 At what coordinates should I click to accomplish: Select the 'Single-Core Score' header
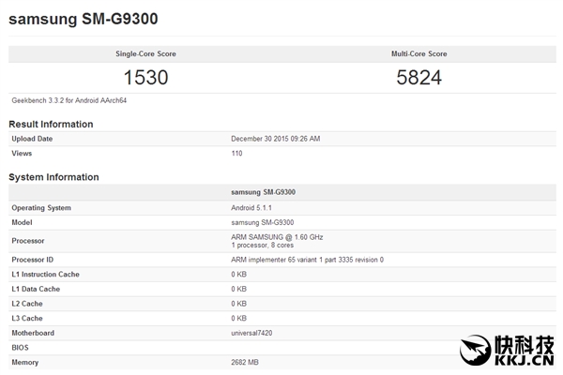coord(145,53)
